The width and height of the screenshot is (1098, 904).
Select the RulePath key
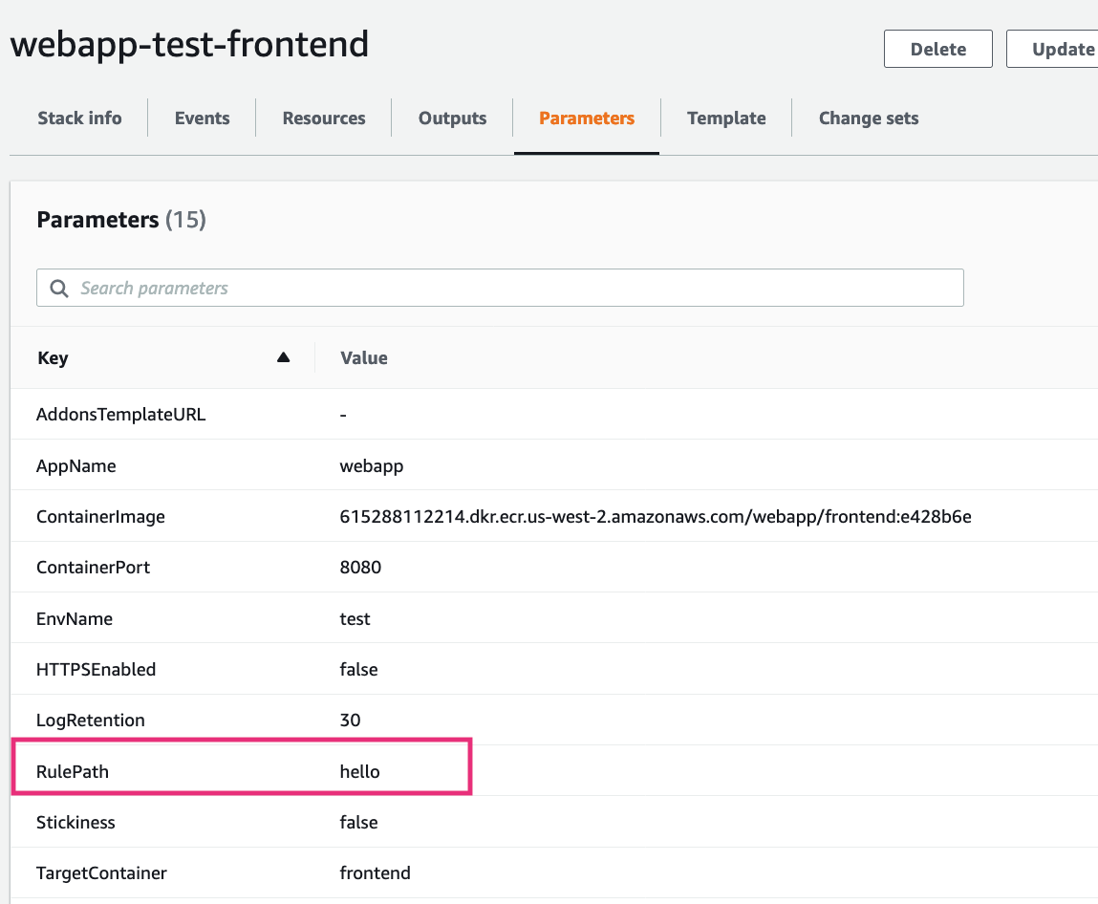(x=73, y=772)
